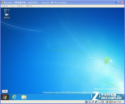Screen dimensions: 125x104
Task: Select the 回收站 recycle bin icon
Action: (x=7, y=14)
